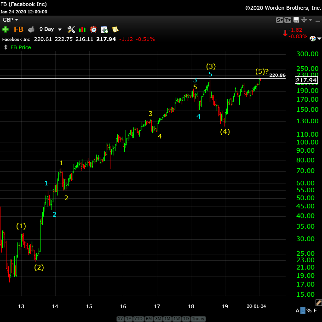The image size is (322, 322).
Task: Expand white arrow next to color palette
Action: [319, 39]
